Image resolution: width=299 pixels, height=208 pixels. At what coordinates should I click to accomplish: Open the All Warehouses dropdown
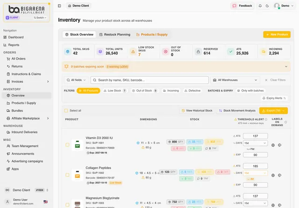[235, 80]
